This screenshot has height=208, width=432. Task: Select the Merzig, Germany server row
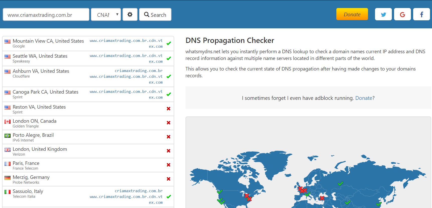(88, 179)
